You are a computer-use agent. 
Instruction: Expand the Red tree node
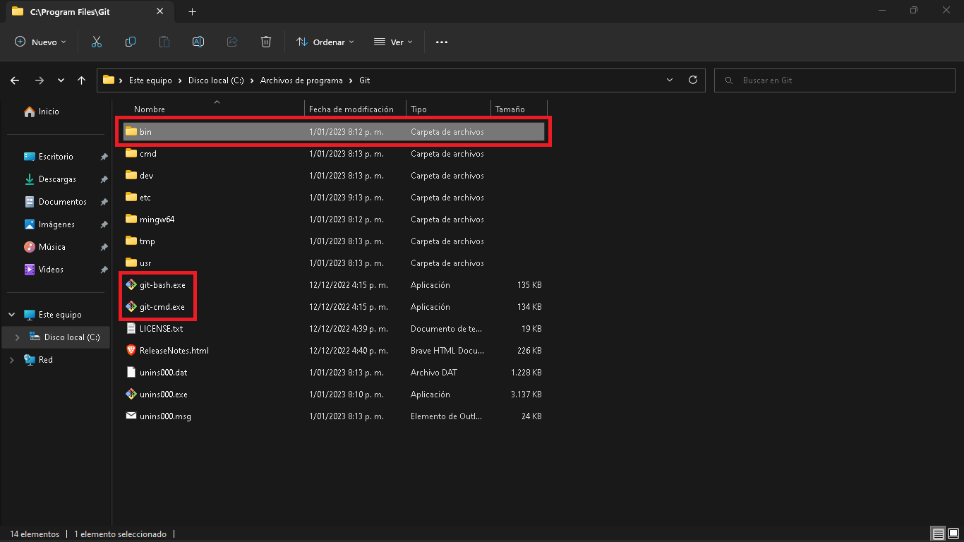click(x=12, y=360)
